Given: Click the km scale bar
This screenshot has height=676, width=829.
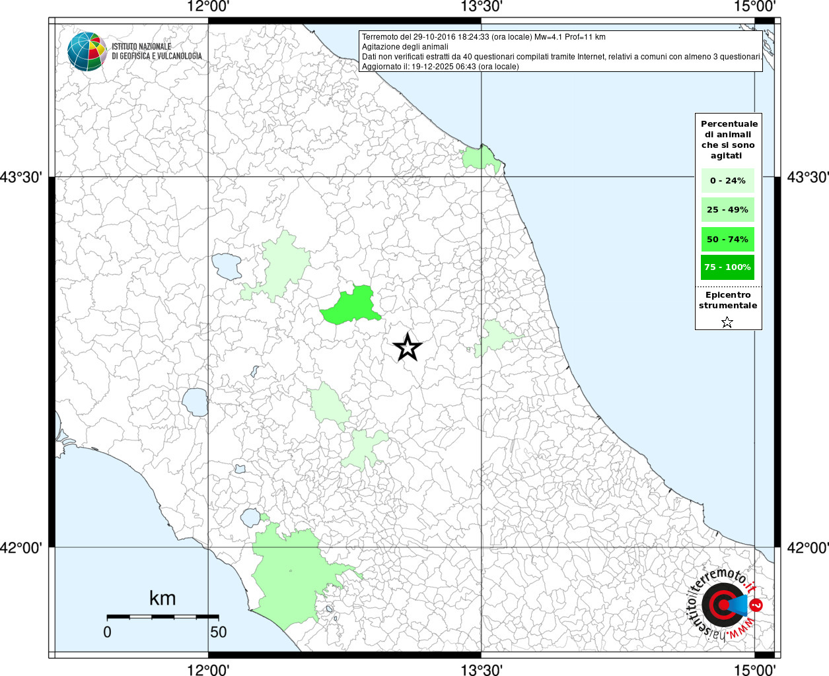Looking at the screenshot, I should tap(162, 617).
